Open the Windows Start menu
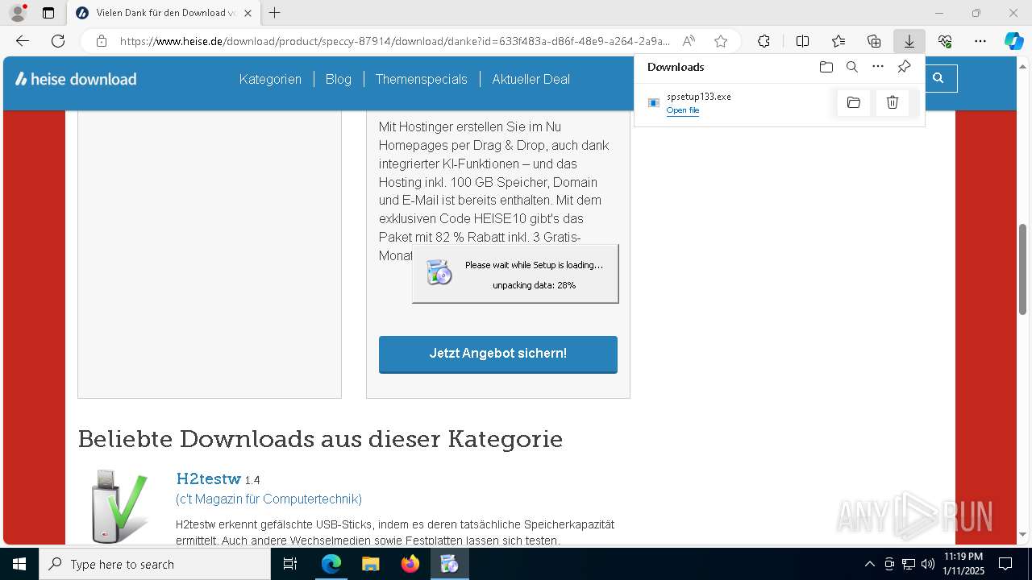 [x=19, y=564]
